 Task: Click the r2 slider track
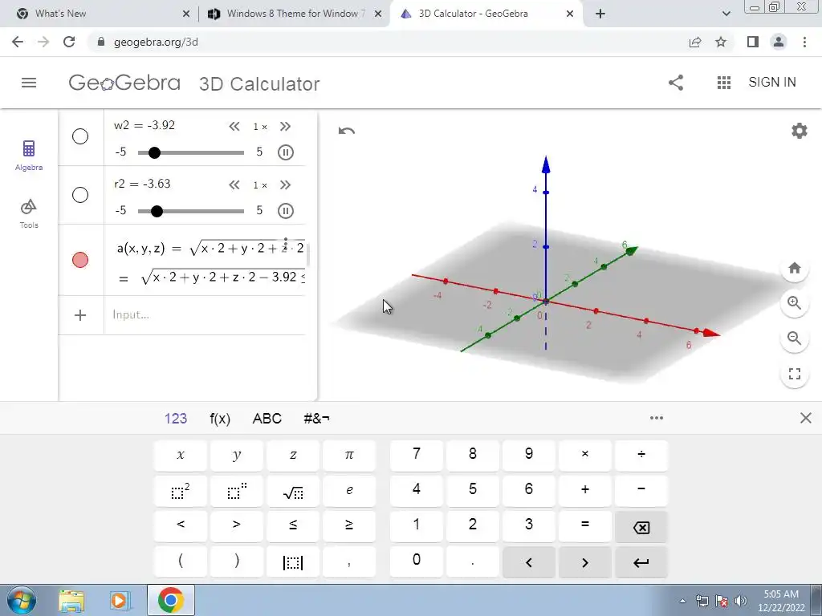click(191, 211)
